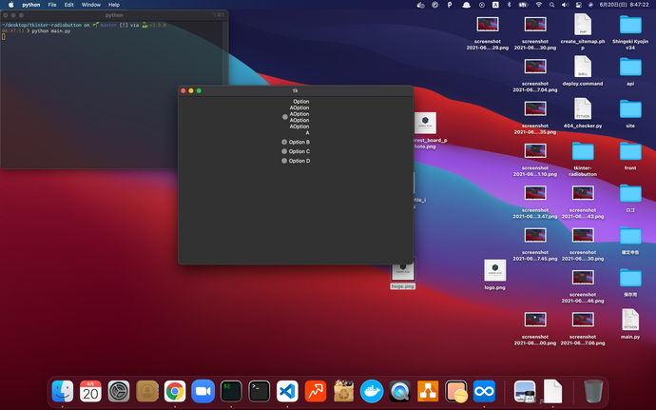Maximize the tk window with green button
The height and width of the screenshot is (410, 656).
point(199,90)
